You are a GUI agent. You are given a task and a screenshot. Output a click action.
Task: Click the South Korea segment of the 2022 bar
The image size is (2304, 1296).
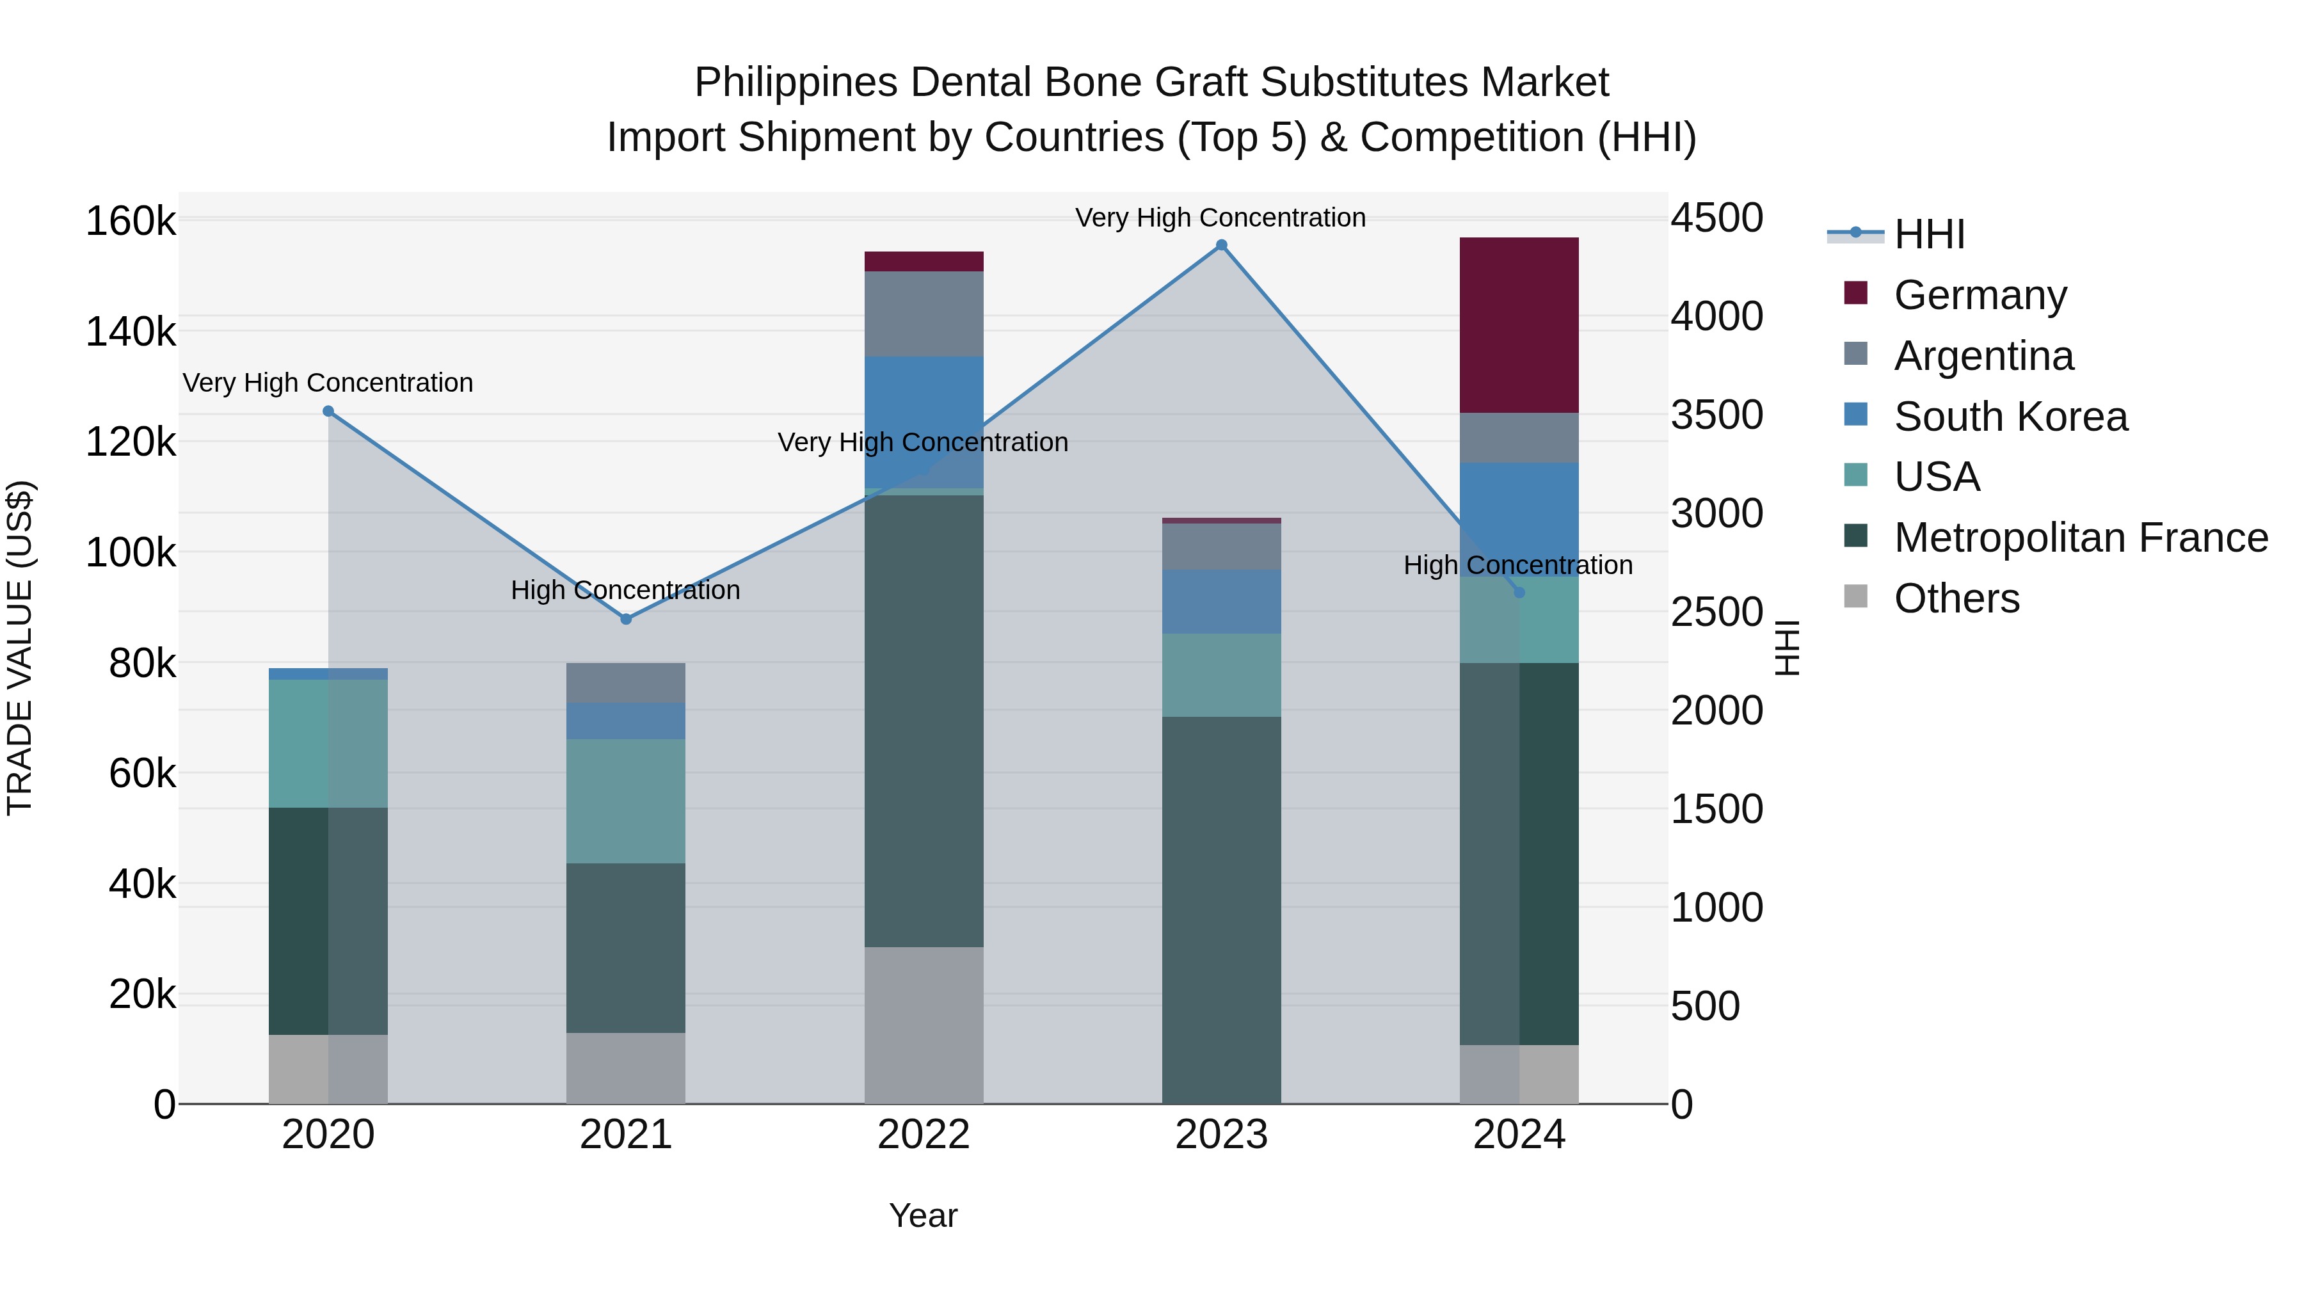[924, 423]
